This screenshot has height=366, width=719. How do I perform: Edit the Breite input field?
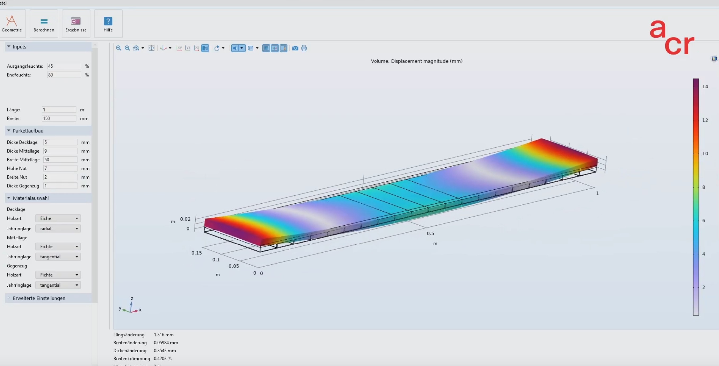click(x=59, y=118)
